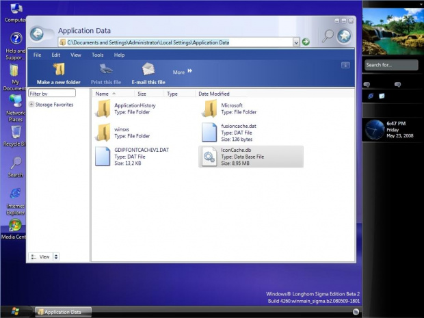Open the Recycle Bin desktop icon
424x318 pixels.
[16, 133]
